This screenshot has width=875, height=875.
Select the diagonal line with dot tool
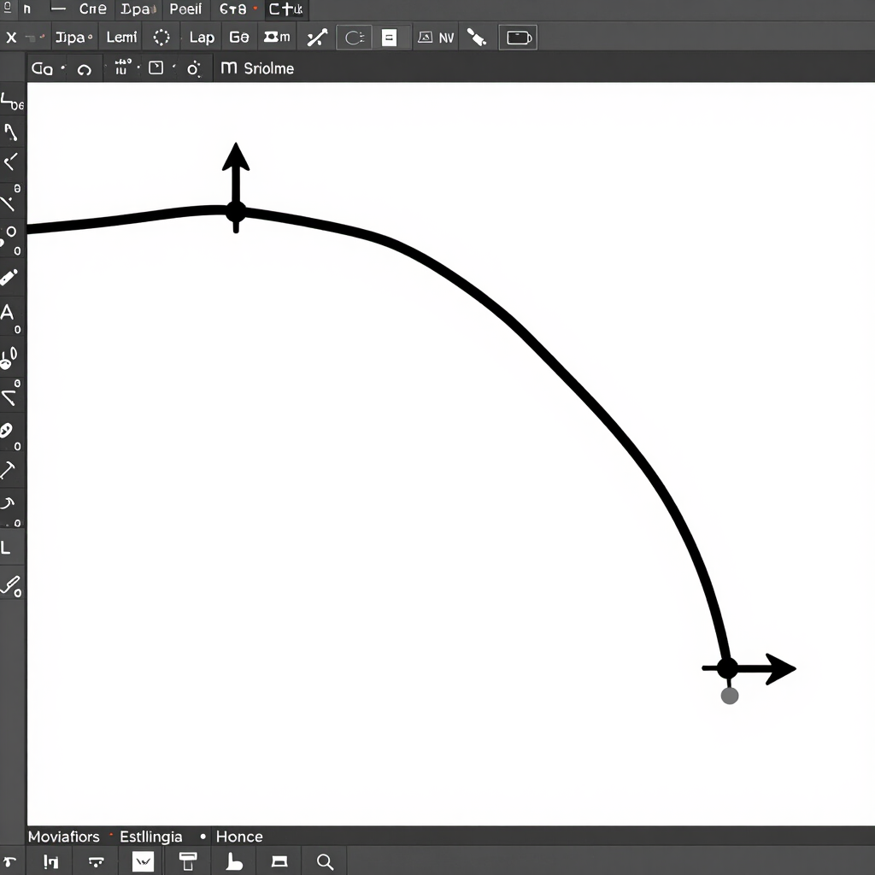click(x=10, y=199)
